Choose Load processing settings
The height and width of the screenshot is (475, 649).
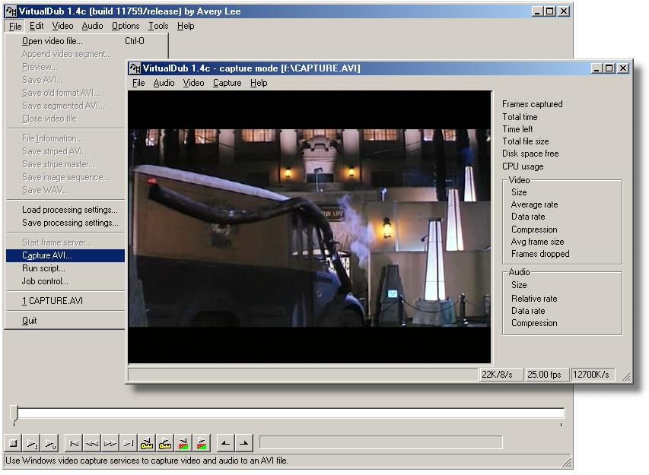(x=65, y=210)
